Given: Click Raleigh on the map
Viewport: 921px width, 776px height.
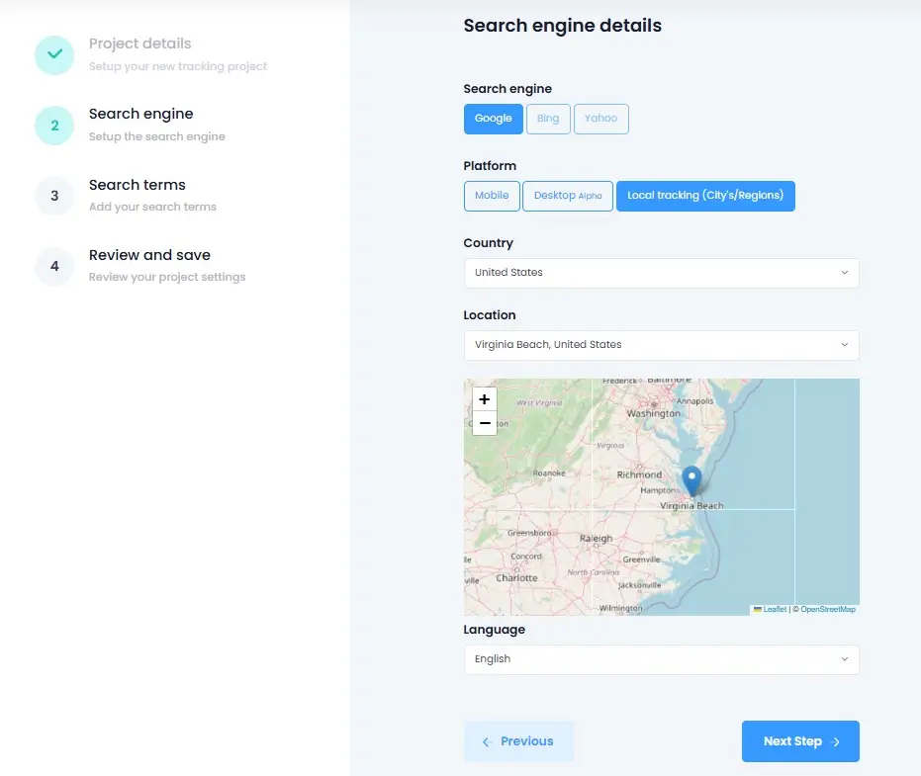Looking at the screenshot, I should 596,539.
